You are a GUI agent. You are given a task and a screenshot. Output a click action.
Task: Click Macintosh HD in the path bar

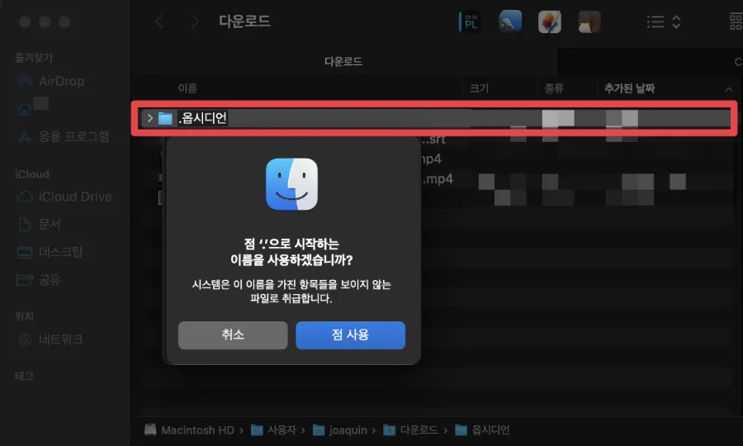click(189, 429)
